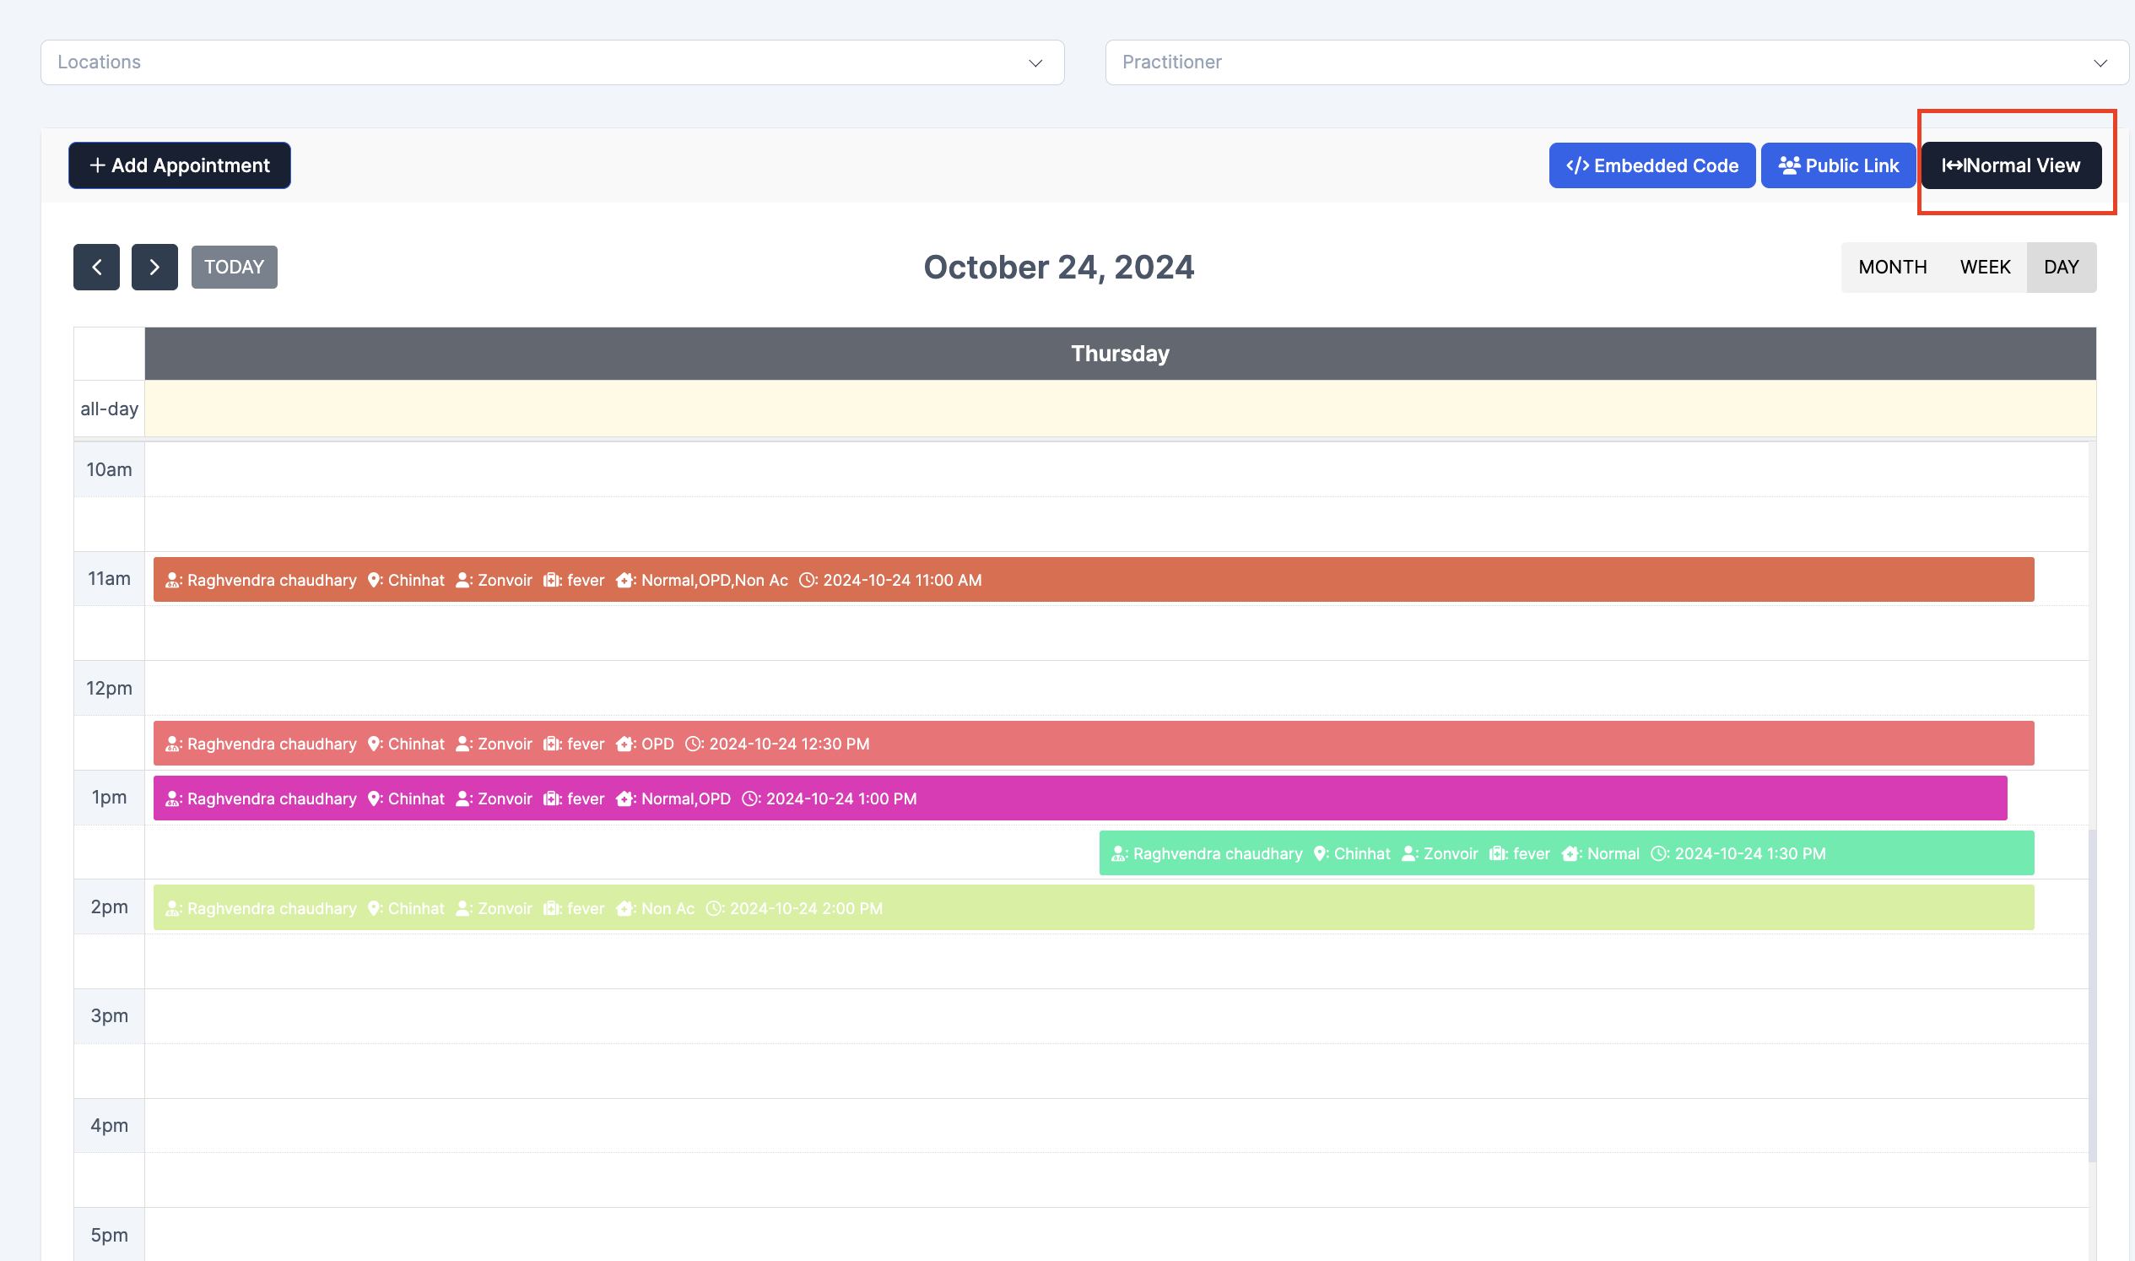Click clock icon in 1:00 PM appointment
This screenshot has width=2135, height=1261.
[x=750, y=798]
